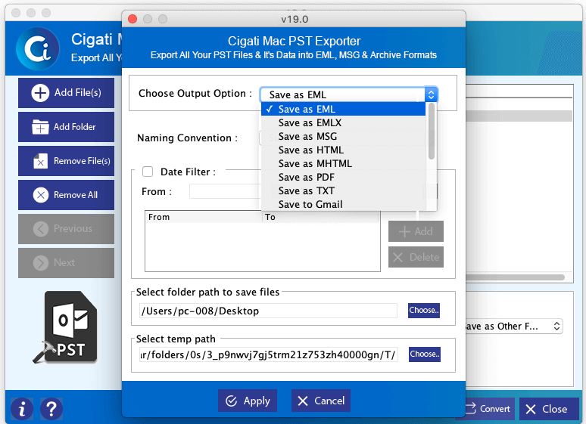Click the Add File(s) button

tap(66, 92)
